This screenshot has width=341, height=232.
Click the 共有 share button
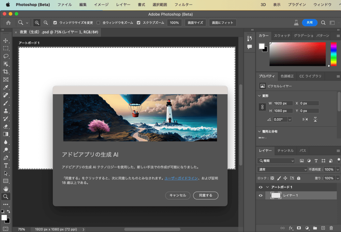click(310, 23)
